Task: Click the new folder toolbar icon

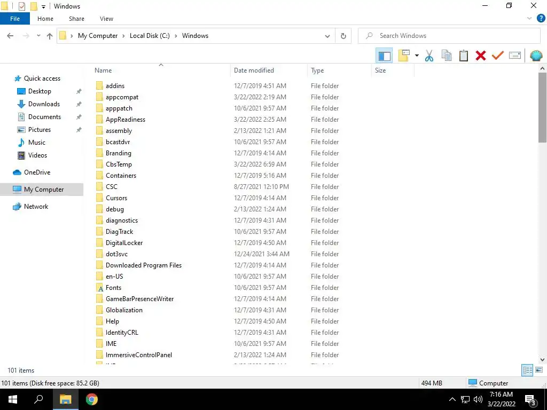Action: coord(404,56)
